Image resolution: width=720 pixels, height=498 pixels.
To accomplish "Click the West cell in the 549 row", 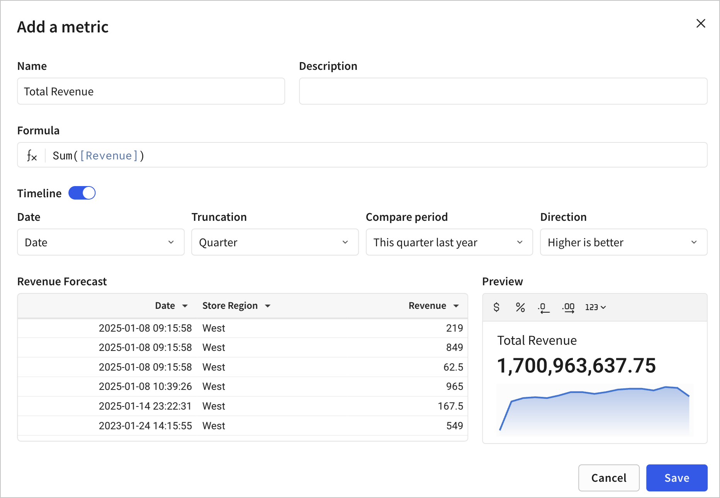I will click(214, 426).
